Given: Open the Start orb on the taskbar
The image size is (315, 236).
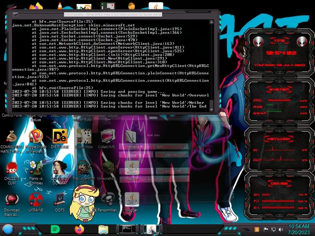Looking at the screenshot, I should tap(8, 229).
